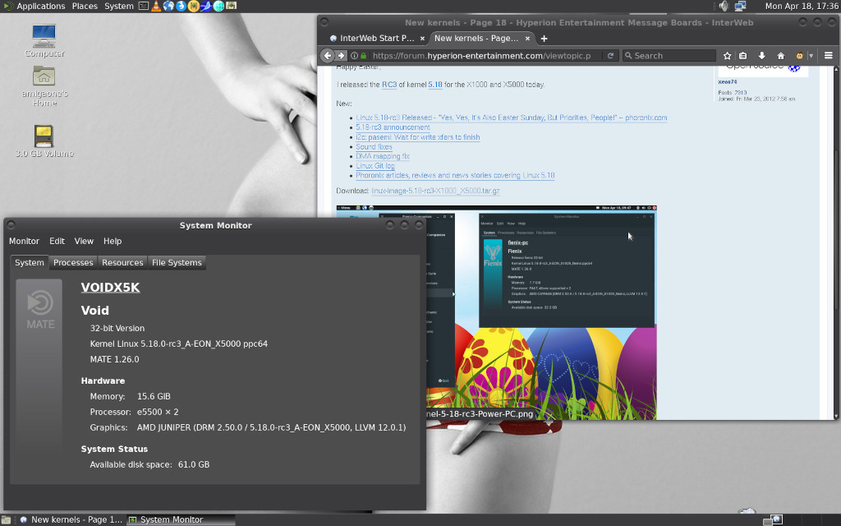Click the browser URL address field
Image resolution: width=841 pixels, height=526 pixels.
[x=481, y=55]
